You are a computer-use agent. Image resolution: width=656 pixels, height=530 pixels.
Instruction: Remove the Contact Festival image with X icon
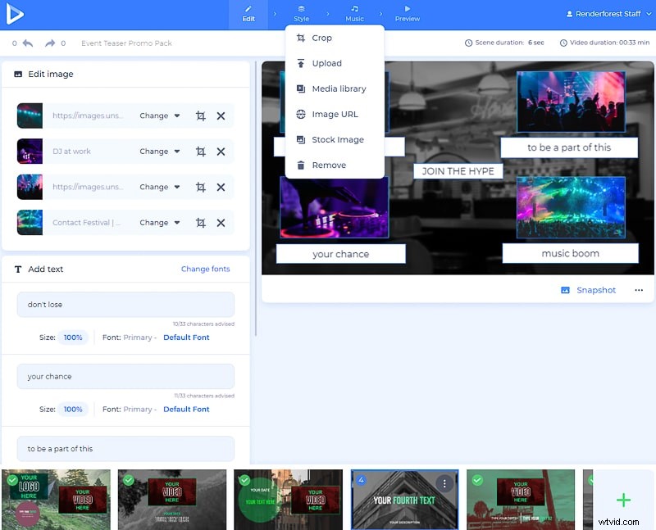pos(221,223)
